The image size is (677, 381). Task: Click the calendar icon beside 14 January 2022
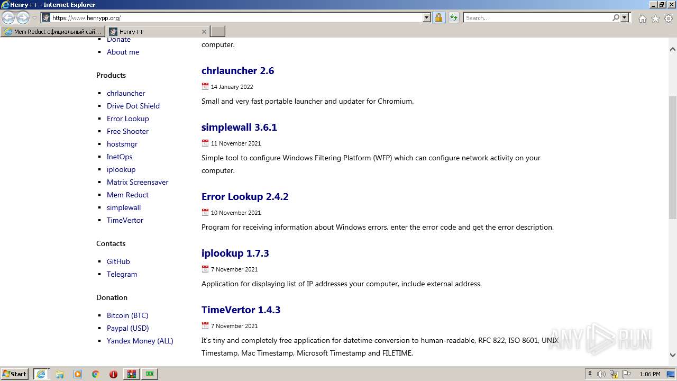point(205,86)
